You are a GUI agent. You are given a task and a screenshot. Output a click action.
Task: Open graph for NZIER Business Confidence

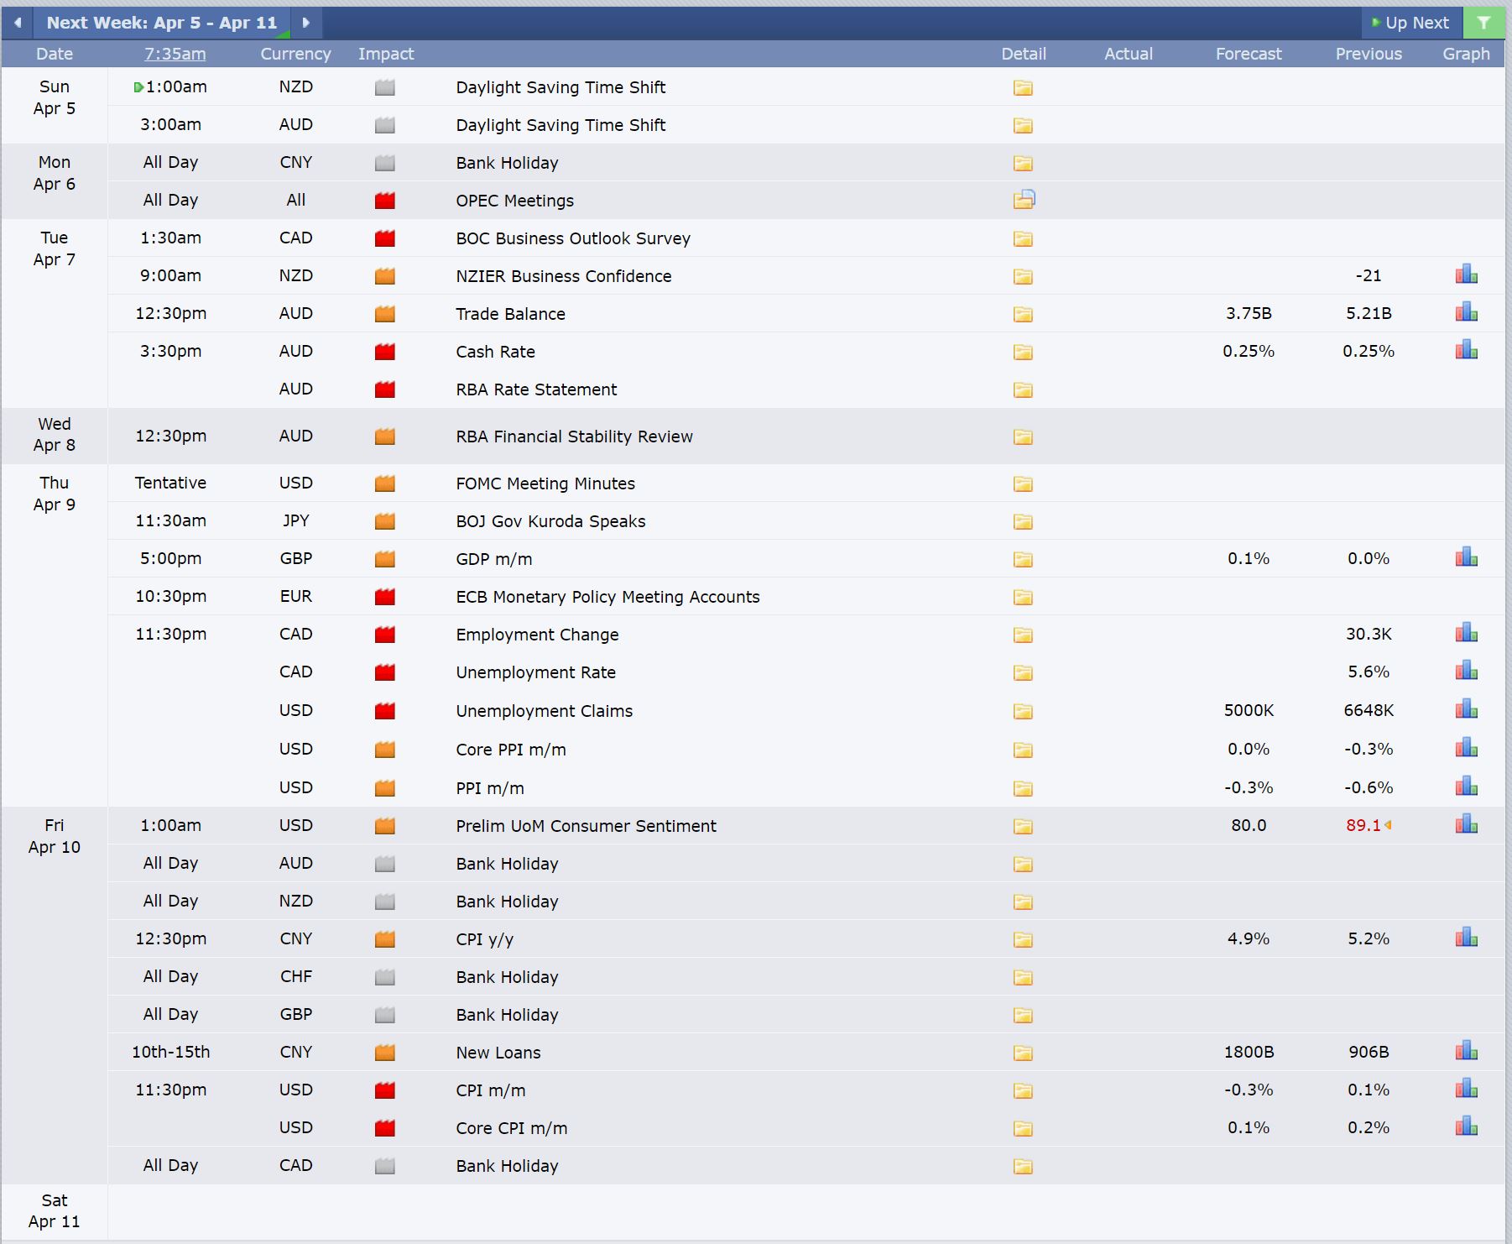point(1466,274)
